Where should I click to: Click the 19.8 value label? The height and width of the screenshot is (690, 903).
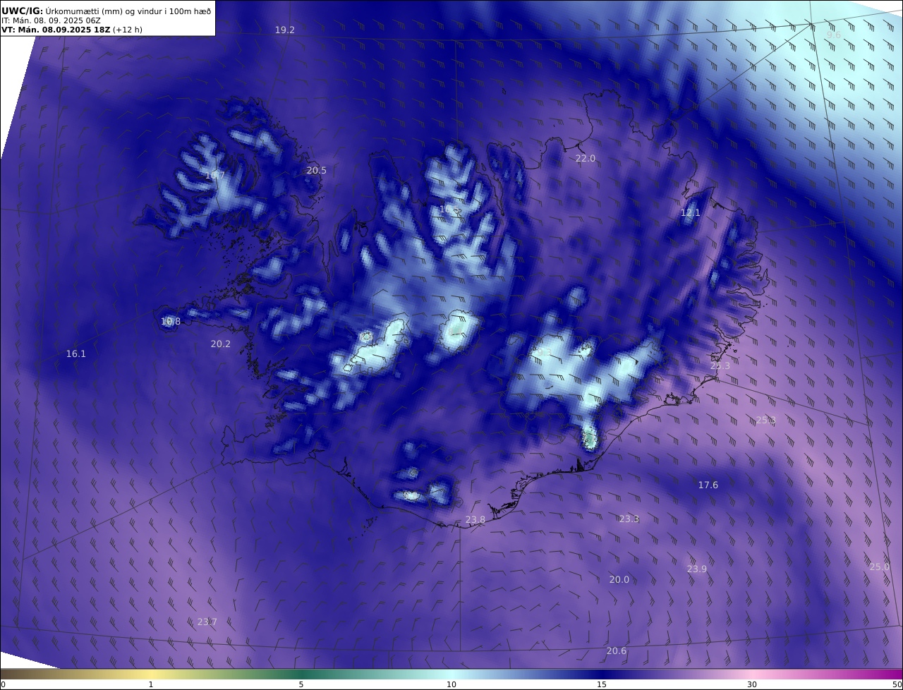[x=171, y=321]
